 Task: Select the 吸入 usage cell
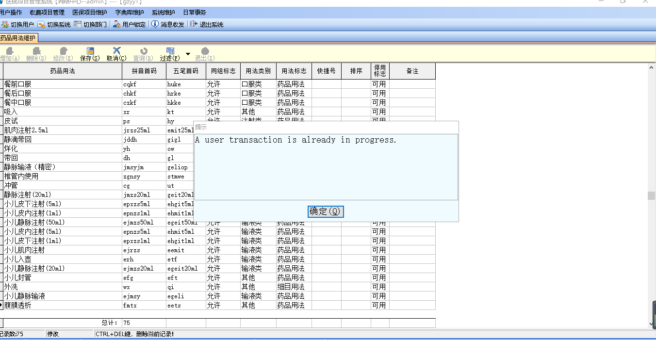coord(63,112)
